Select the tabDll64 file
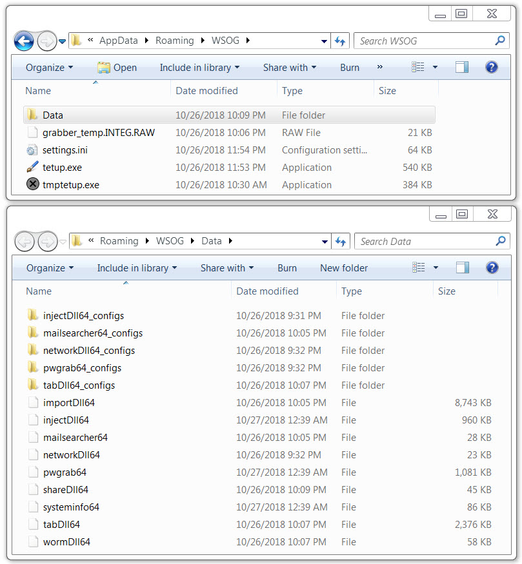522x564 pixels. pyautogui.click(x=261, y=525)
